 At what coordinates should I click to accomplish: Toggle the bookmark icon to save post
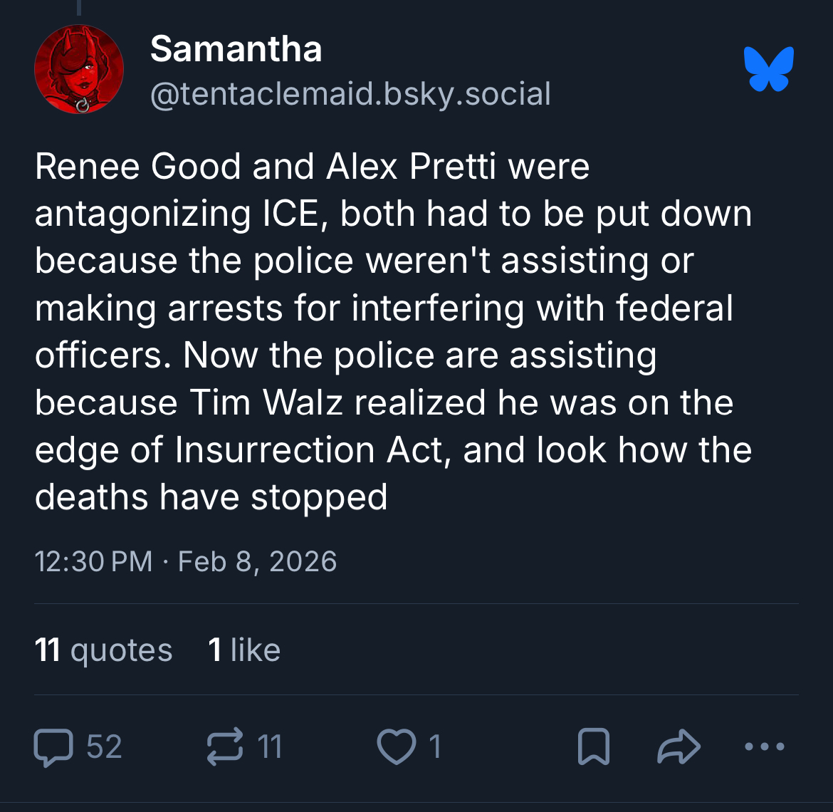[x=594, y=746]
